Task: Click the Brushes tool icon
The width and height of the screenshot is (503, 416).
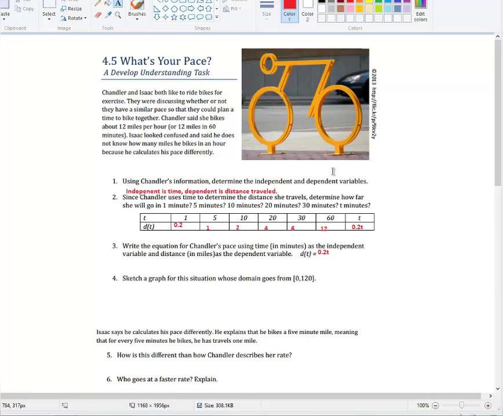Action: [137, 5]
